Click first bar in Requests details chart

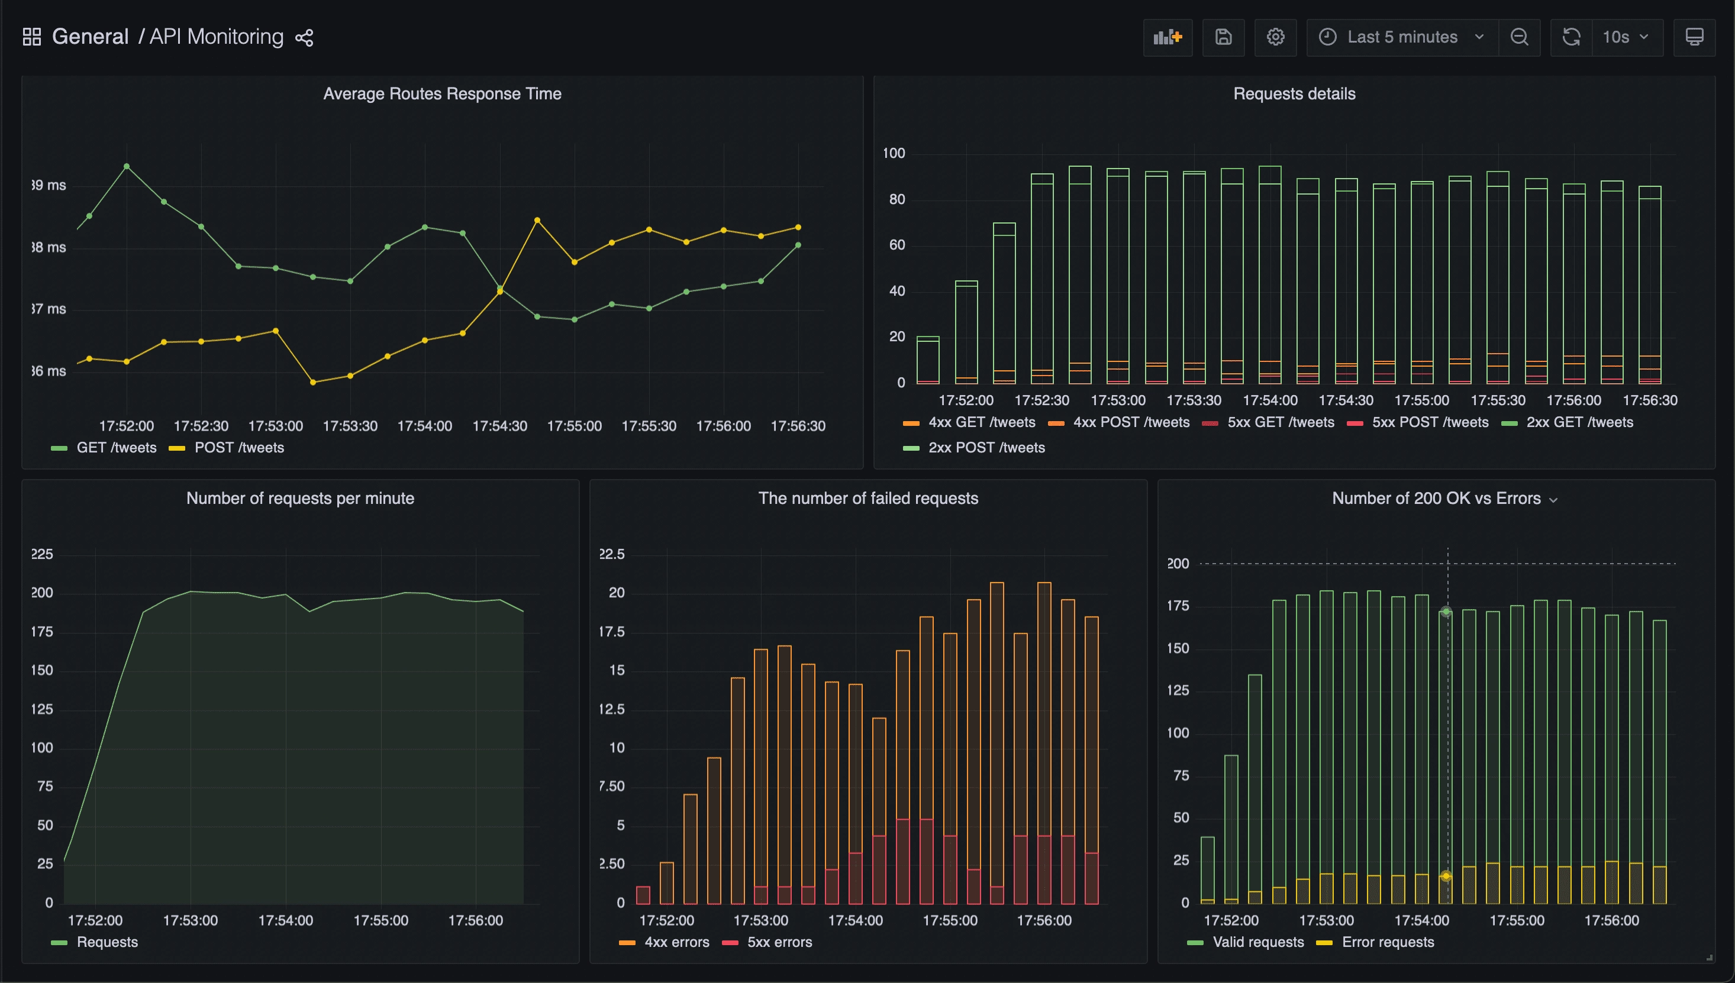tap(928, 360)
